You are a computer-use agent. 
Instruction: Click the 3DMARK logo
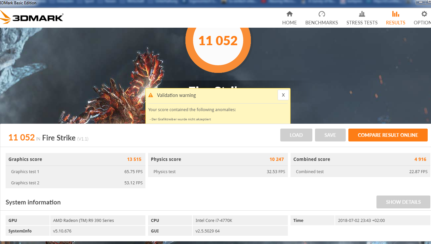pyautogui.click(x=32, y=17)
